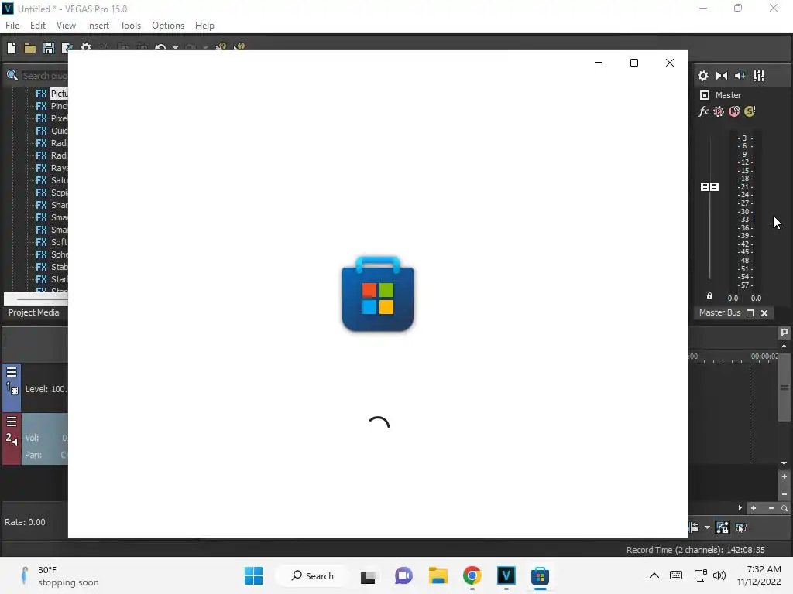Select the Master Bus tab
This screenshot has height=594, width=793.
point(719,312)
